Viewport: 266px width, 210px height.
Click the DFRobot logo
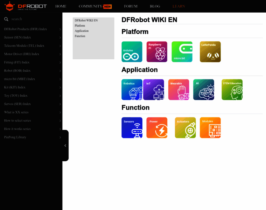pyautogui.click(x=26, y=6)
